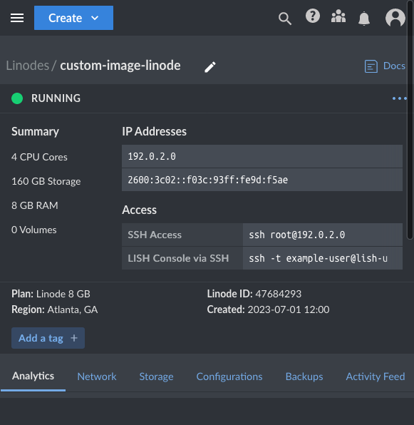Switch to the Storage tab
The image size is (414, 425).
pyautogui.click(x=156, y=377)
